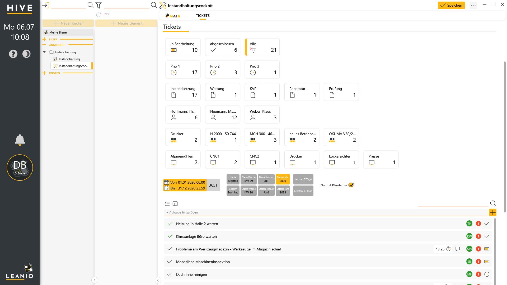Click the Neues Element button
This screenshot has width=507, height=285.
126,23
